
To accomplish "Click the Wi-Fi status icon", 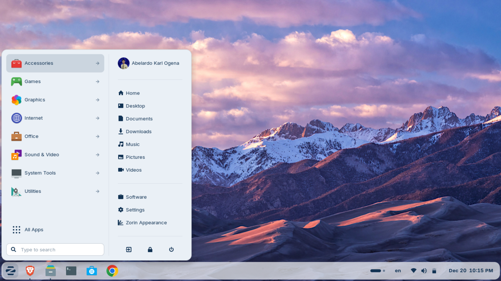I will point(413,270).
